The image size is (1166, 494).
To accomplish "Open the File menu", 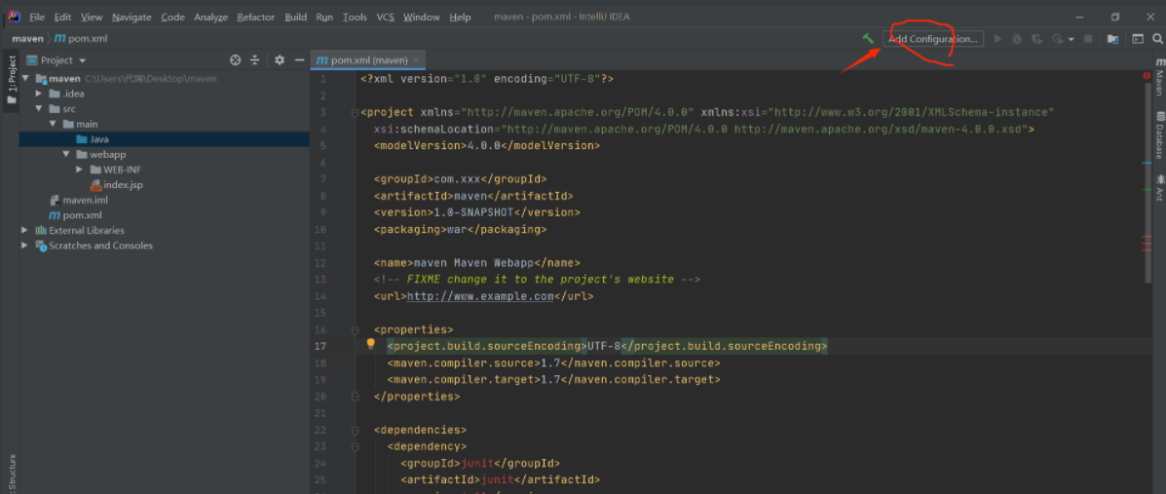I will (37, 18).
